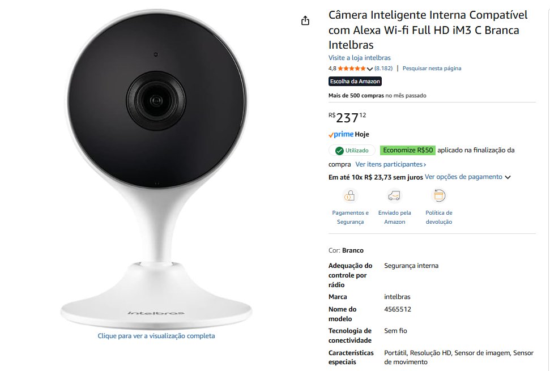
Task: Open the Pagamentos e Segurança lock icon
Action: click(x=350, y=195)
